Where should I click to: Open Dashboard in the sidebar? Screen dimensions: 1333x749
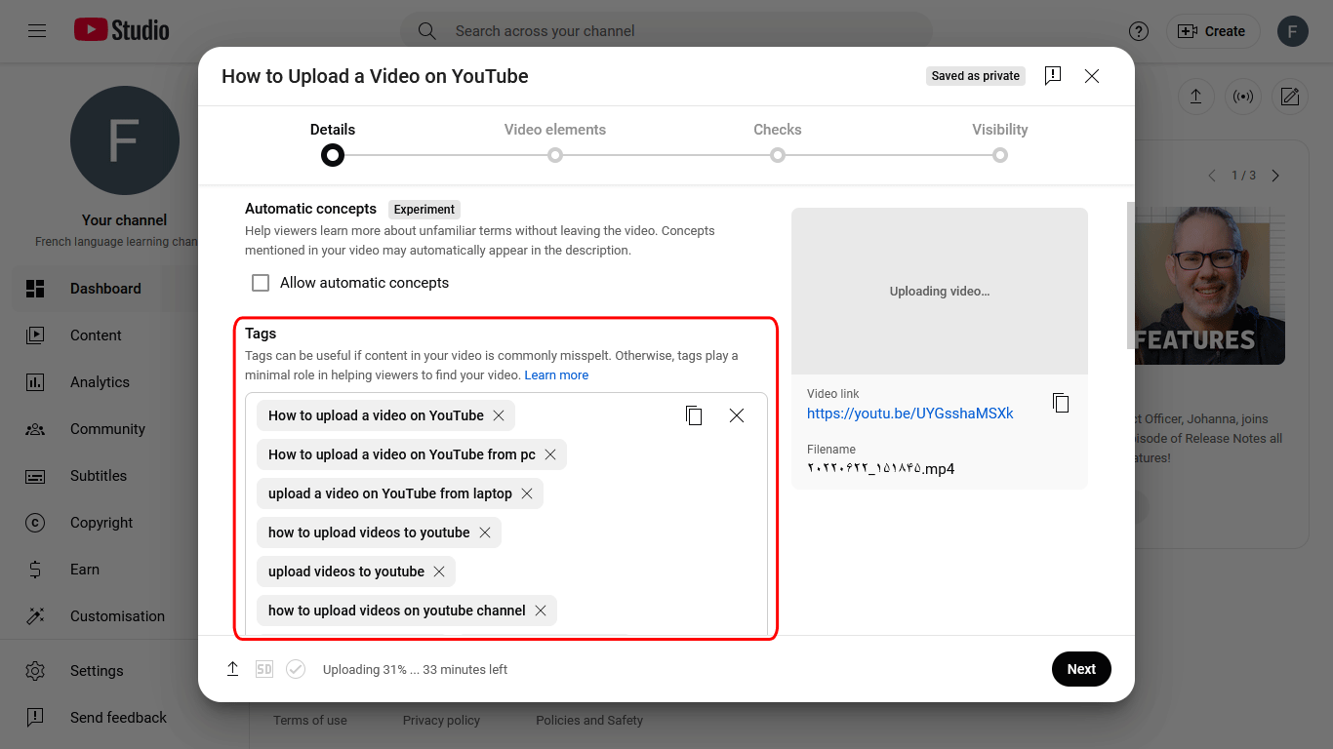point(105,289)
